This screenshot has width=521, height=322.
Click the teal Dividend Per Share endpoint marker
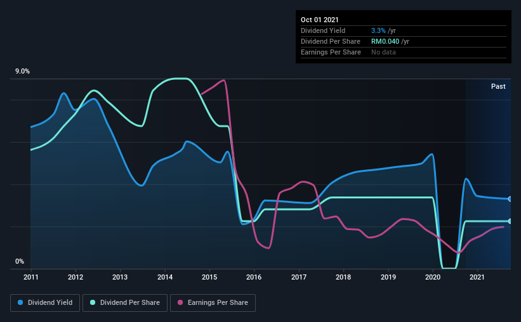(510, 221)
